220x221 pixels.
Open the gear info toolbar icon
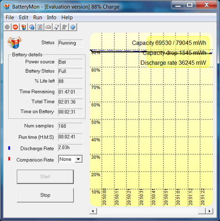32,27
